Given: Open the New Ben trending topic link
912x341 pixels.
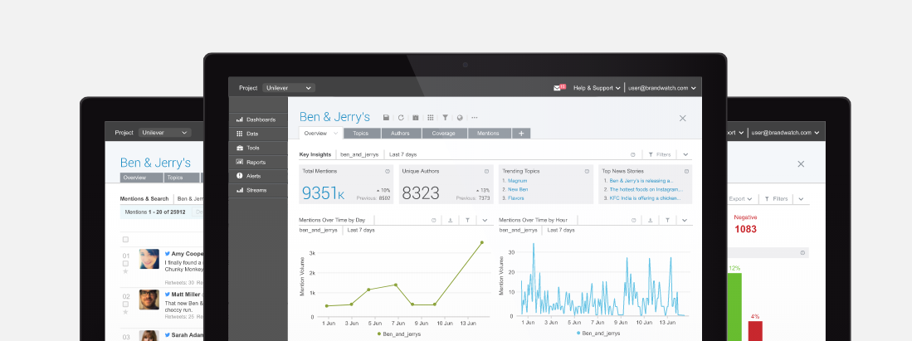Looking at the screenshot, I should pos(518,190).
